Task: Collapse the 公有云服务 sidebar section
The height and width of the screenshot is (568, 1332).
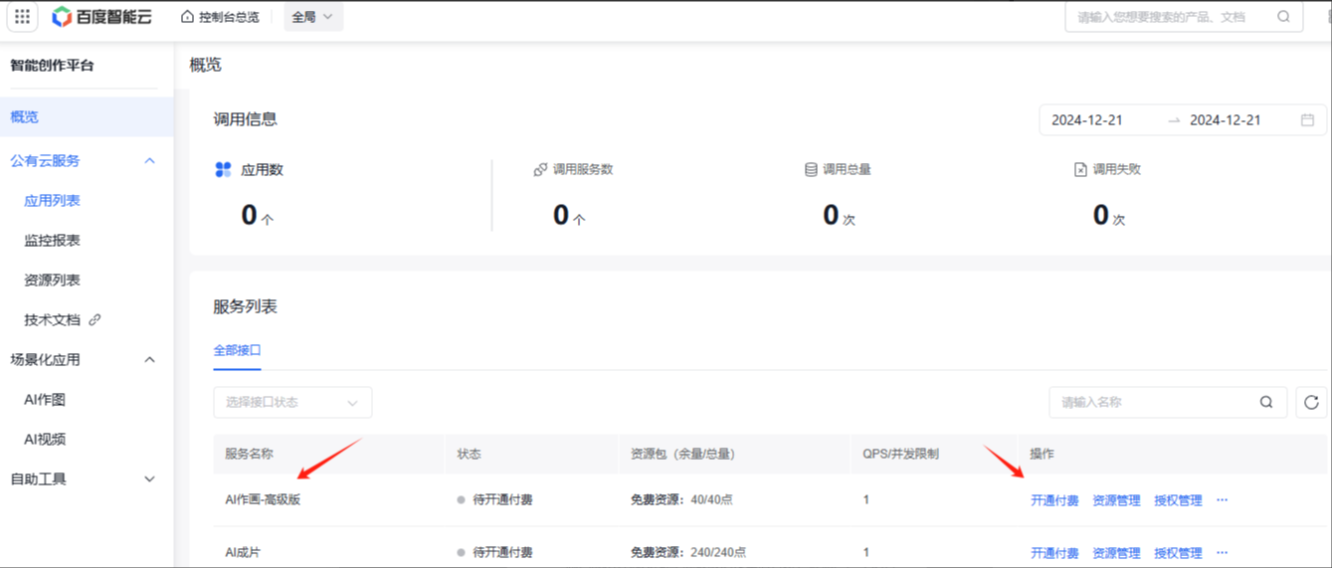Action: pos(150,161)
